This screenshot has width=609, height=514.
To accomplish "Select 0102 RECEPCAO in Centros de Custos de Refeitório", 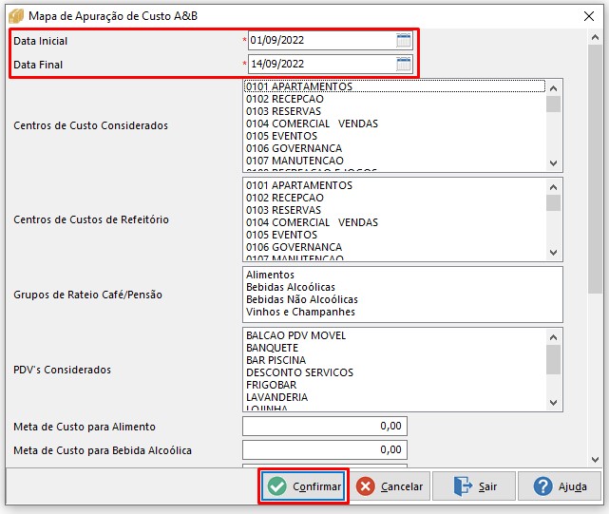I will (x=395, y=198).
